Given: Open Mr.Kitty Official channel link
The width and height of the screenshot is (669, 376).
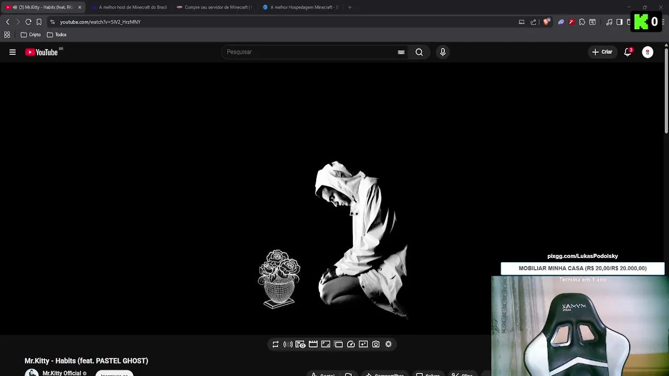Looking at the screenshot, I should pos(62,373).
